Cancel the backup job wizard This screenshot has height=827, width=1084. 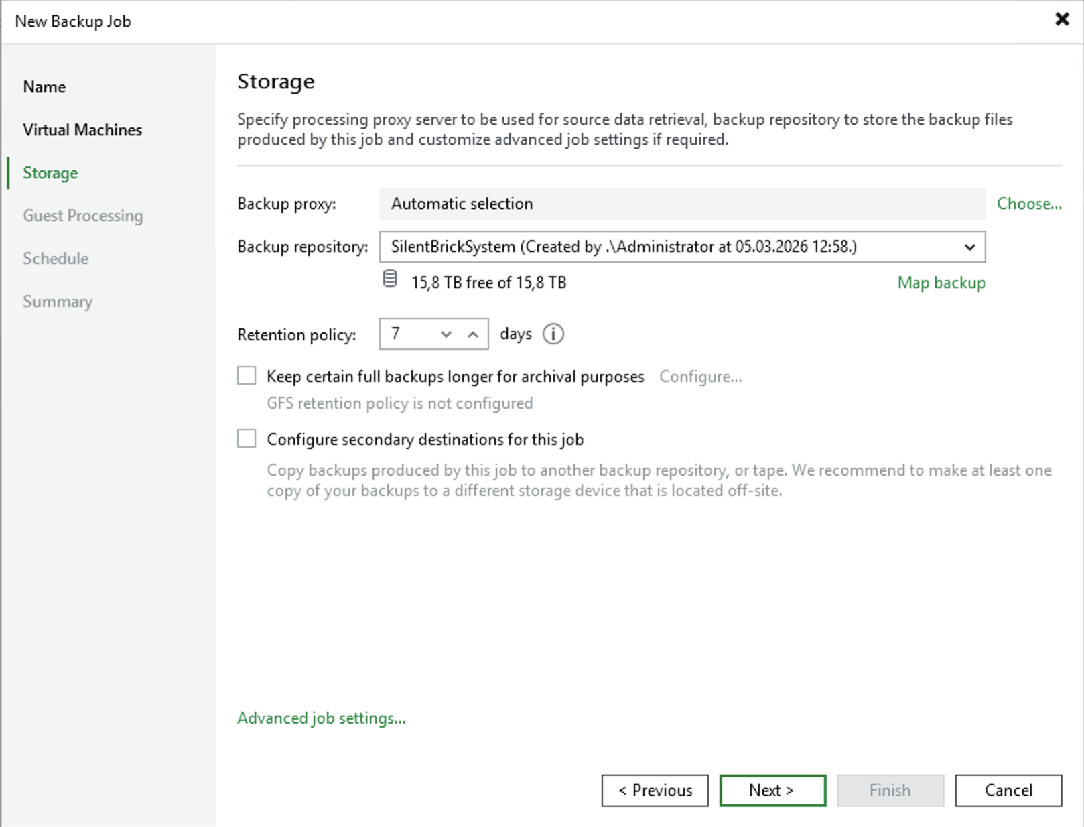(x=1008, y=791)
